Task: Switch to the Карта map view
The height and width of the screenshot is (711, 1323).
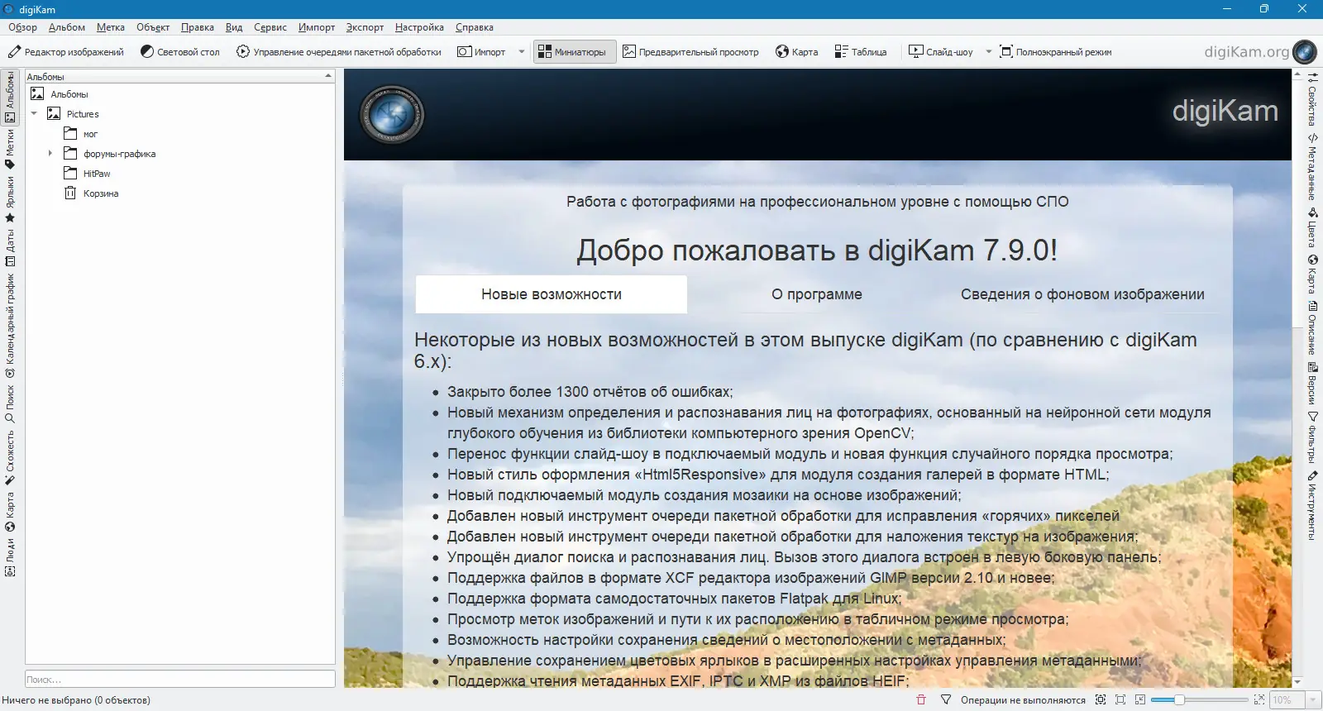Action: point(797,51)
